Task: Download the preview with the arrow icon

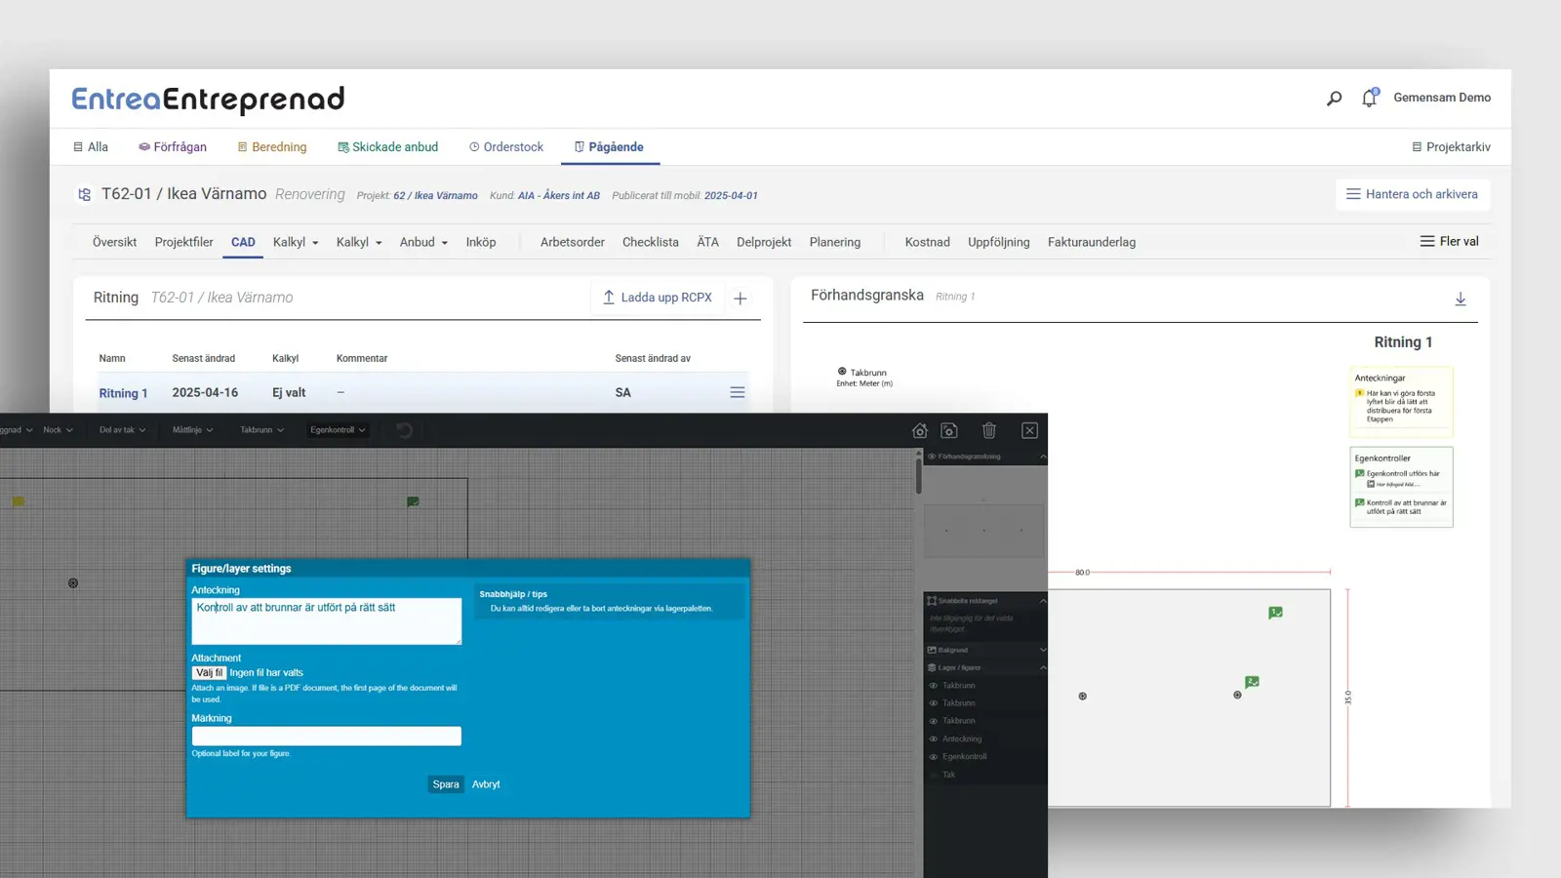Action: tap(1460, 299)
